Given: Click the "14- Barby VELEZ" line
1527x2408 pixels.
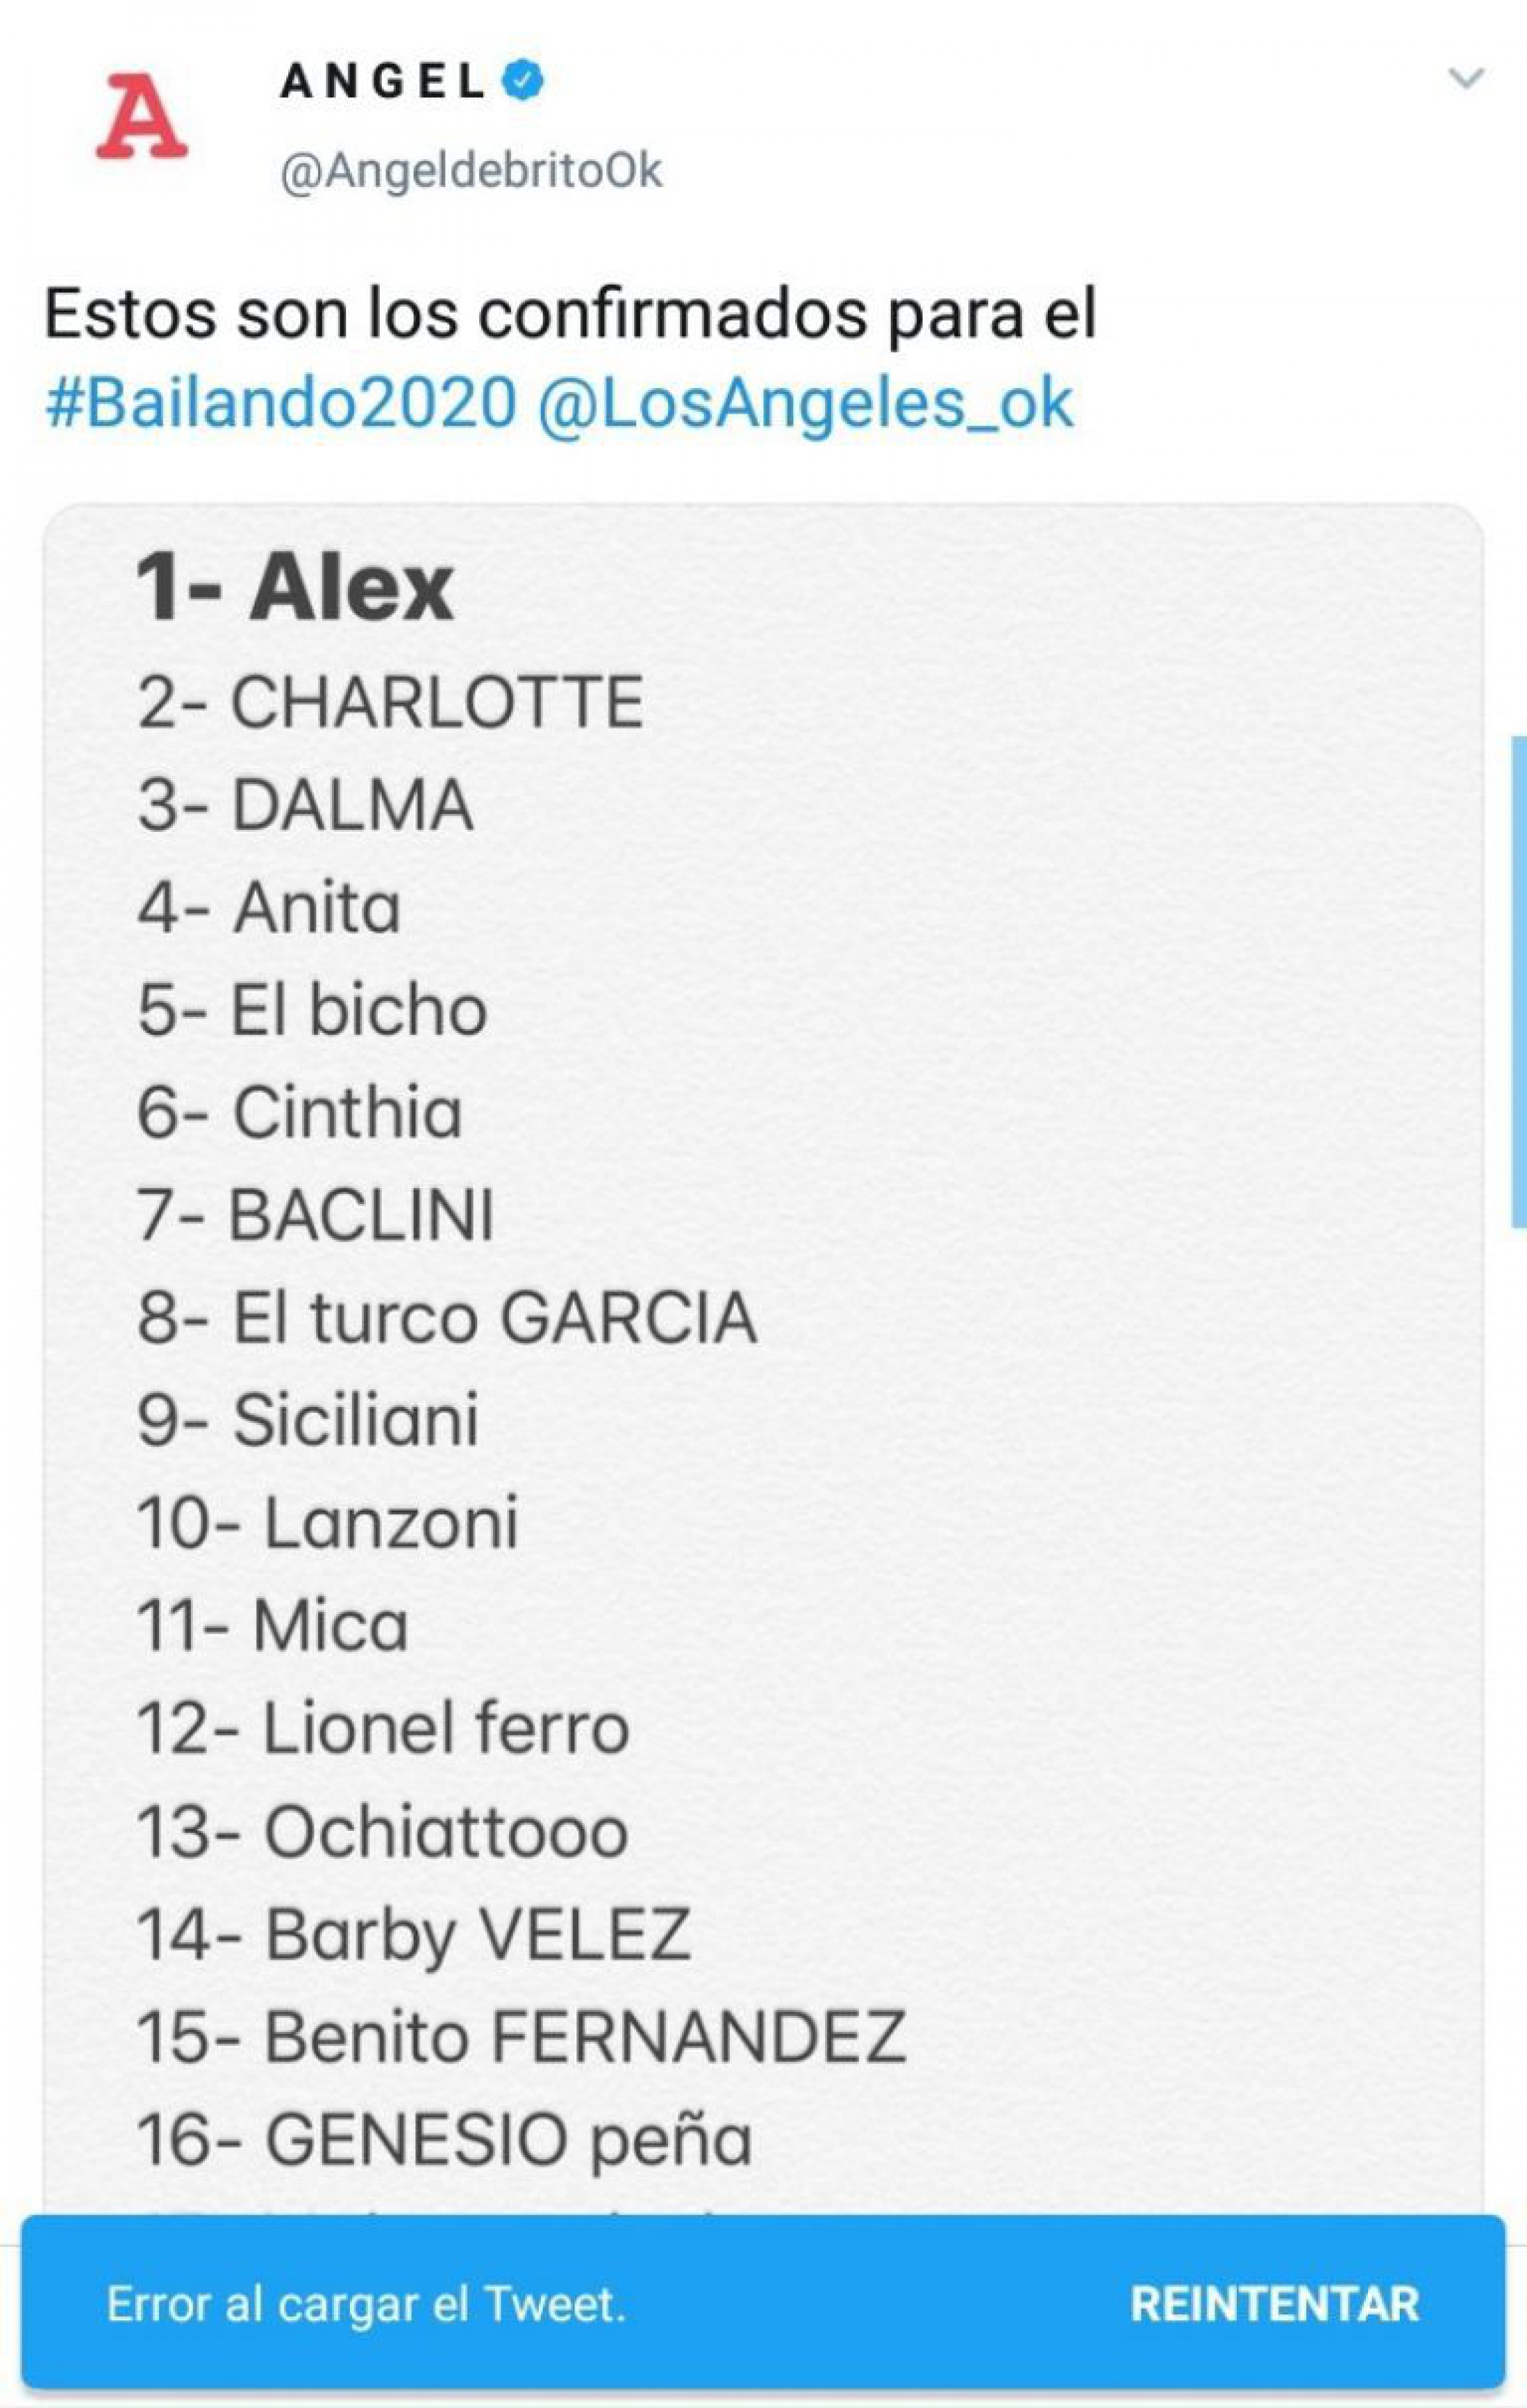Looking at the screenshot, I should 413,1933.
